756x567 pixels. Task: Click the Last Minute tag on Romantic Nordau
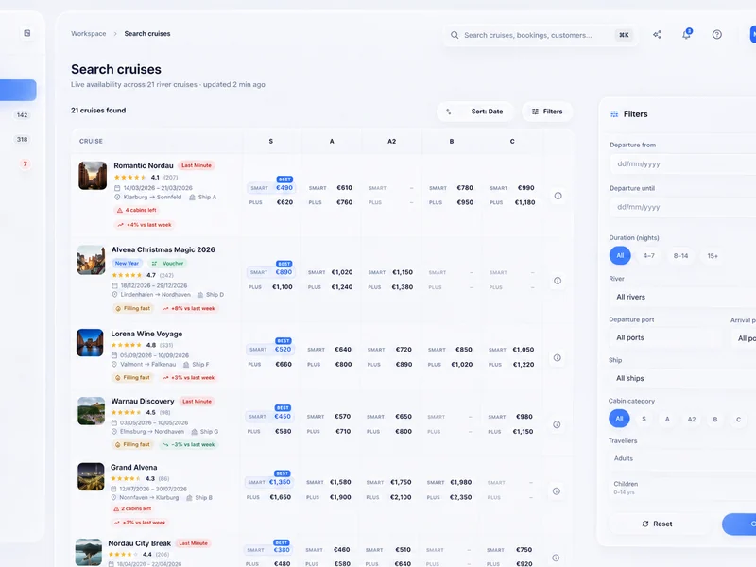coord(197,165)
